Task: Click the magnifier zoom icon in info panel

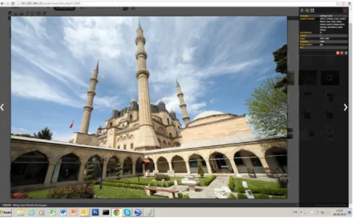Action: tap(307, 10)
